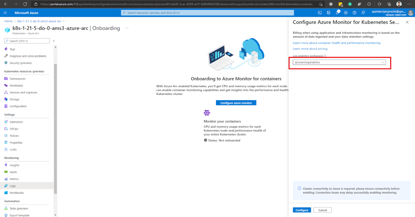Go to Home breadcrumb
This screenshot has height=217, width=415.
pos(8,21)
